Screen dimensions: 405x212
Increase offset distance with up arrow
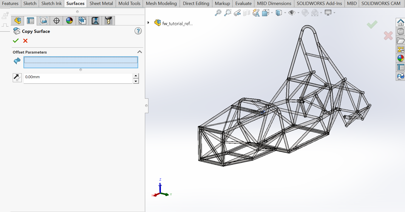point(136,76)
